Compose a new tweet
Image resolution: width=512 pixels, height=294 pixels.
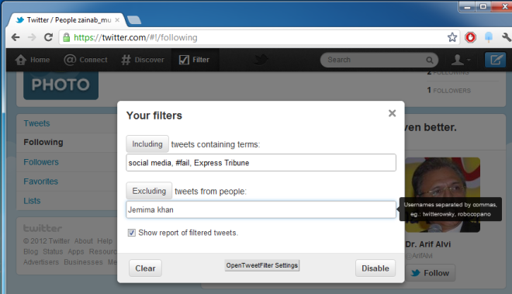point(496,60)
